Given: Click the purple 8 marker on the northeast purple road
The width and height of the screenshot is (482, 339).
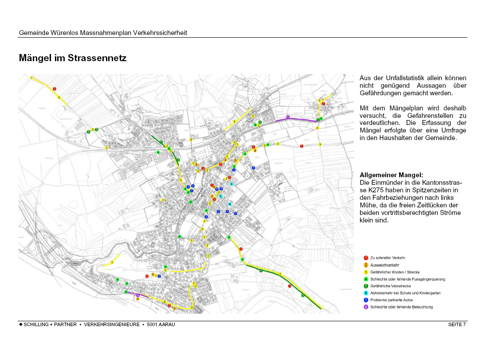Looking at the screenshot, I should 288,117.
